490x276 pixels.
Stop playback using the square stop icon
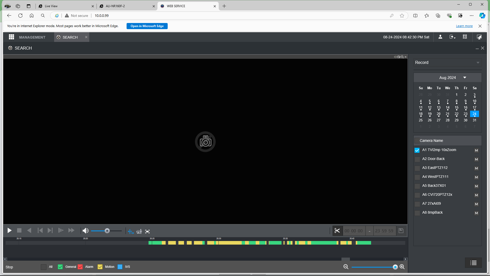click(x=19, y=231)
